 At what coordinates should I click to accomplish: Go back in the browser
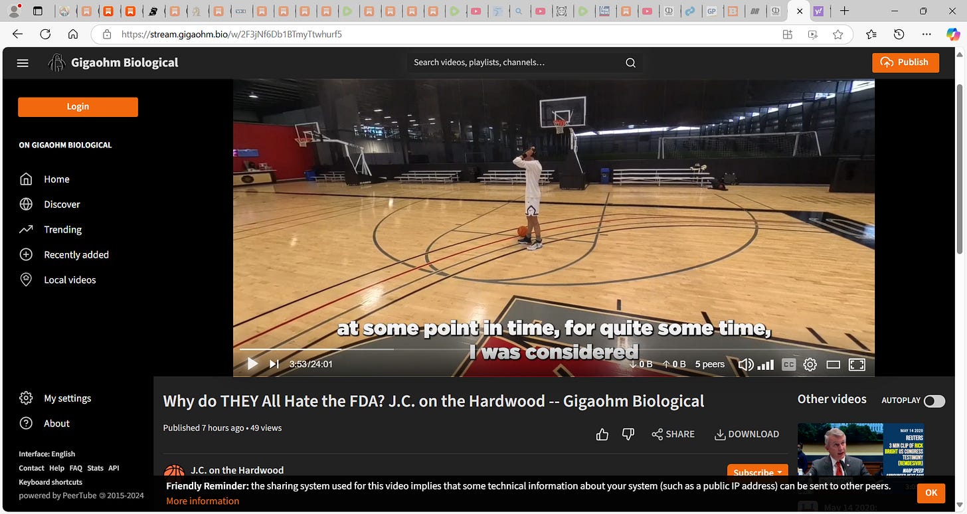point(17,35)
